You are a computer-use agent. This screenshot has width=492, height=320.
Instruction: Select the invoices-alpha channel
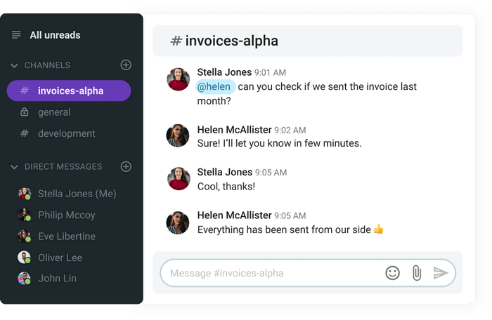pos(69,91)
